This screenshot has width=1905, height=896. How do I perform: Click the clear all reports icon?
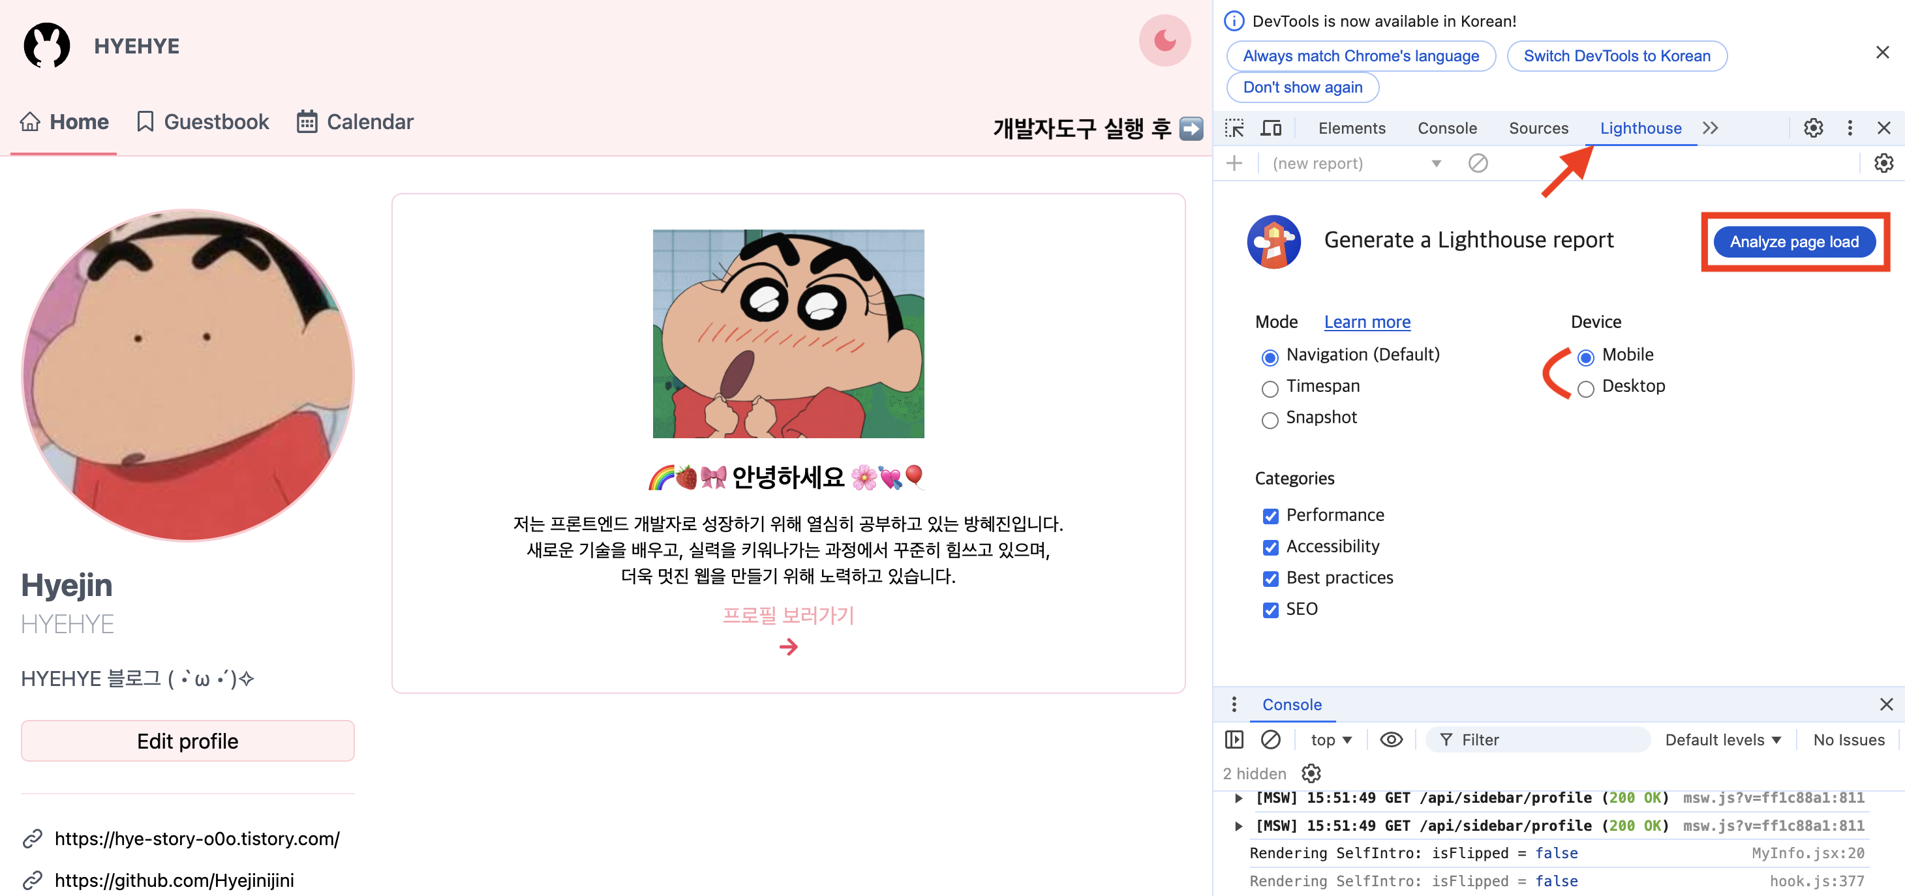[x=1478, y=164]
